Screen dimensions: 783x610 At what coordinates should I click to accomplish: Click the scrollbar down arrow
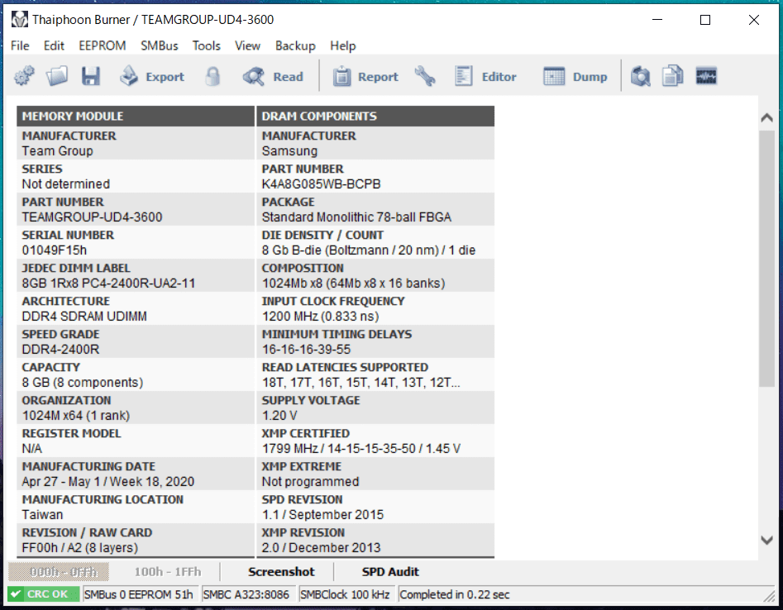767,540
